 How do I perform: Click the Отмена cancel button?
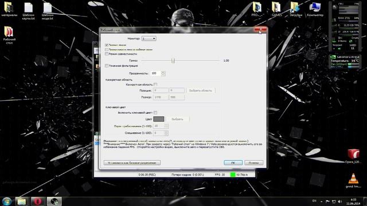click(x=253, y=163)
